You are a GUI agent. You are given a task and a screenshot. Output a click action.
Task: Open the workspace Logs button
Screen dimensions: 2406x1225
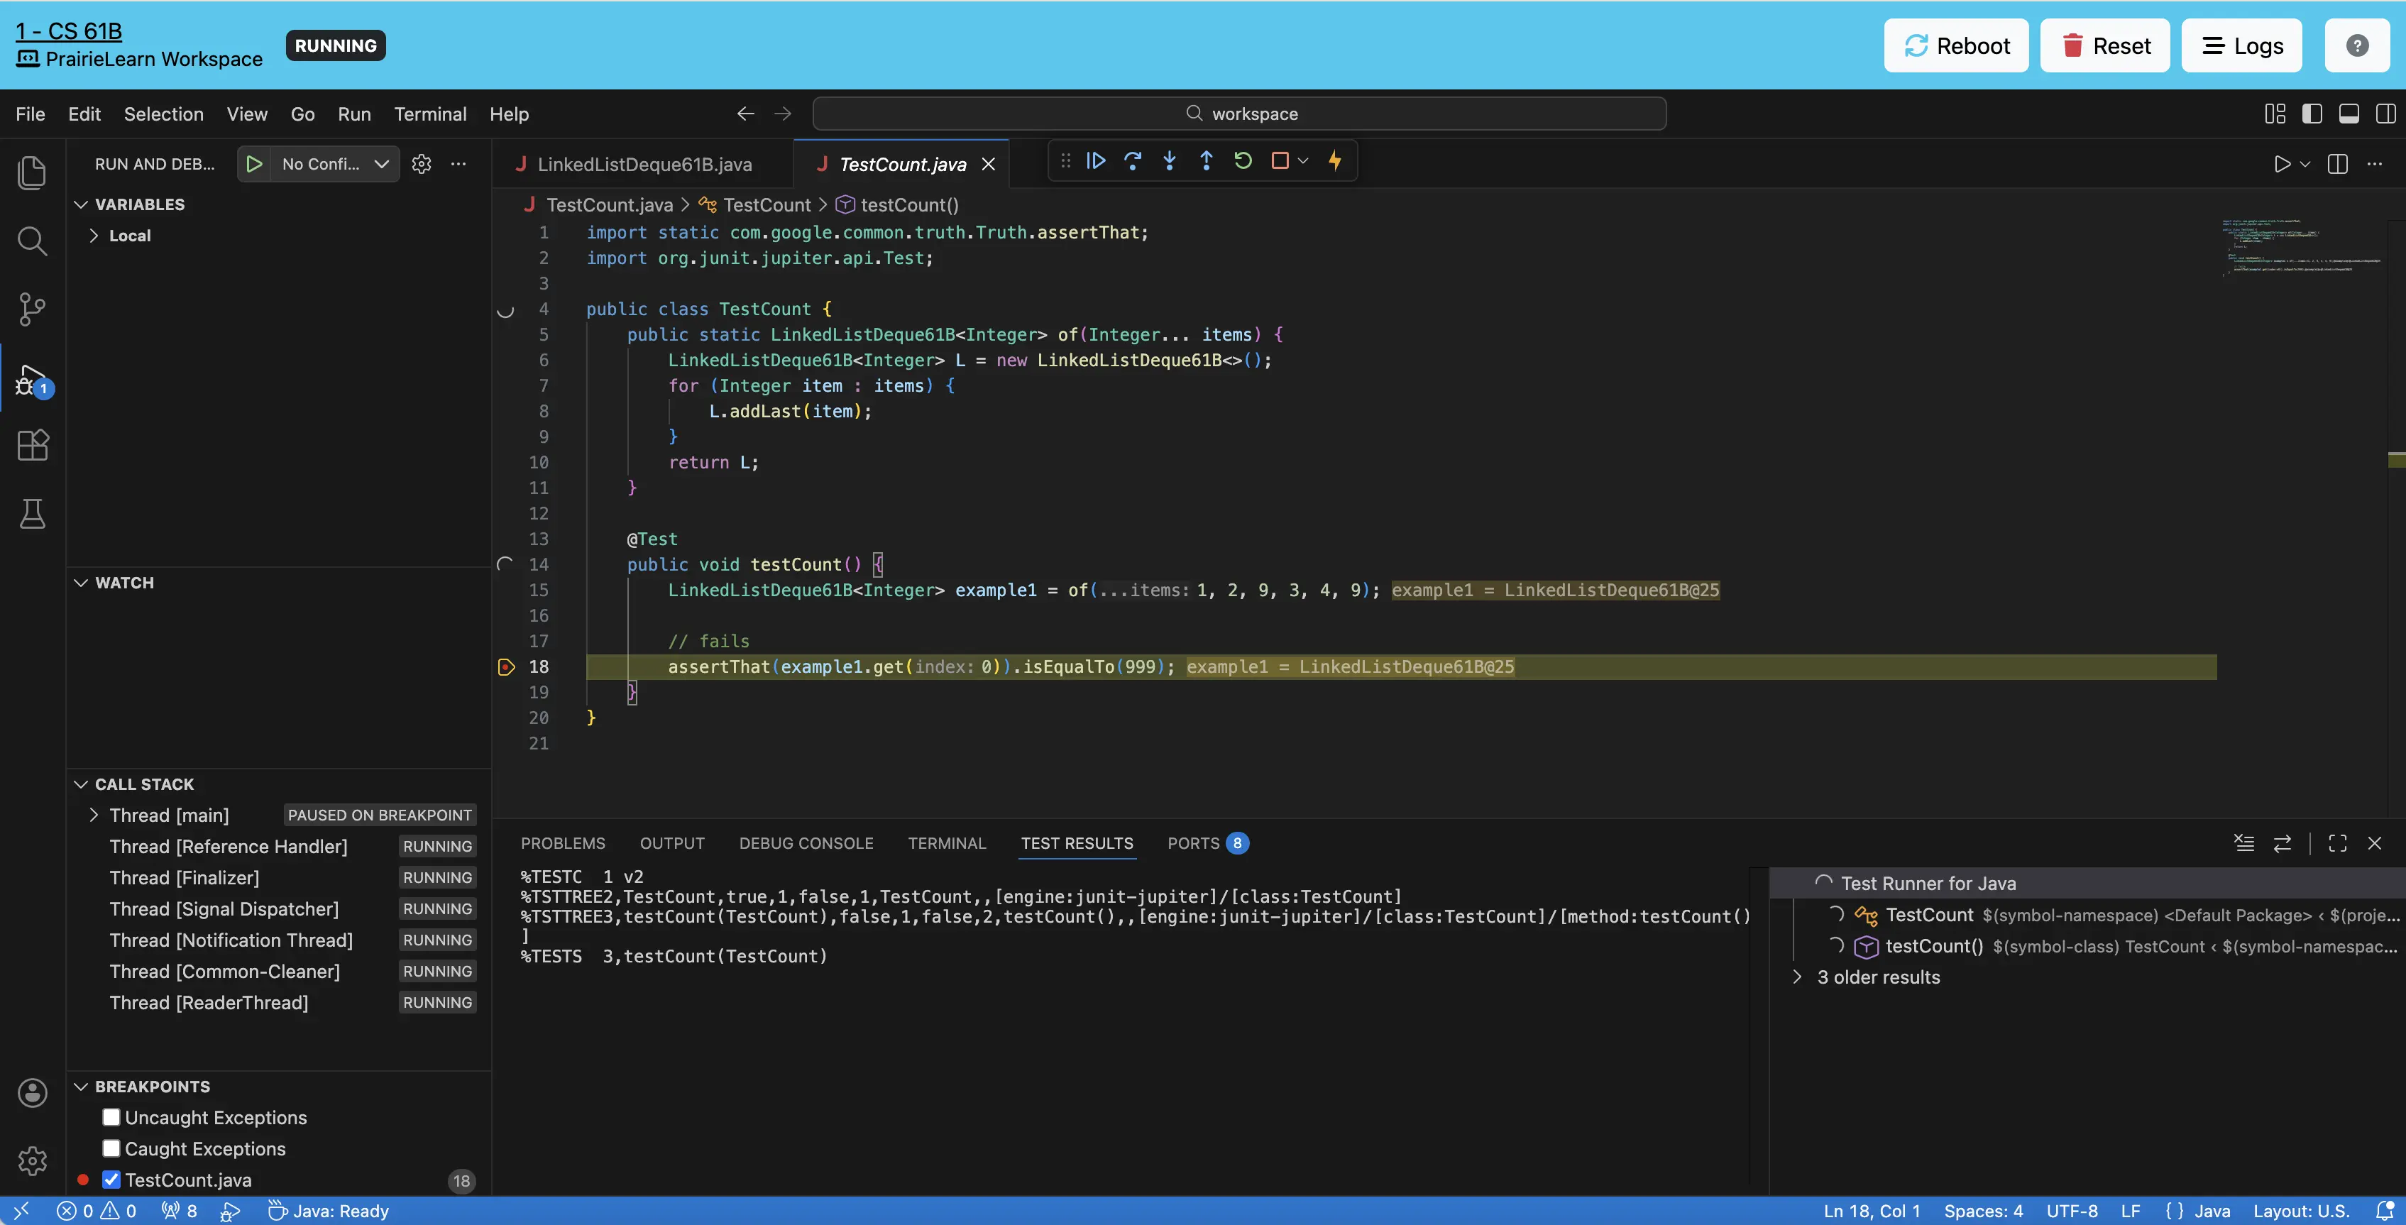click(2241, 45)
